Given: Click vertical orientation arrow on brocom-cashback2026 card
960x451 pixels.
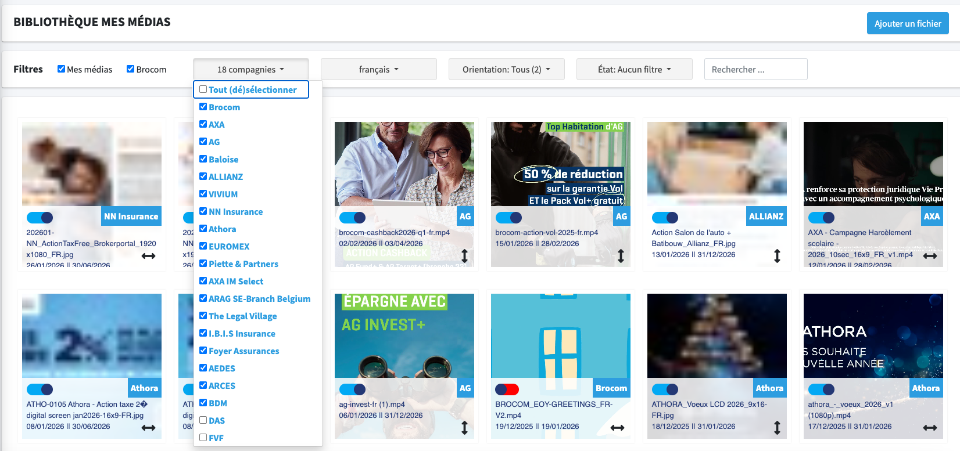Looking at the screenshot, I should [464, 256].
